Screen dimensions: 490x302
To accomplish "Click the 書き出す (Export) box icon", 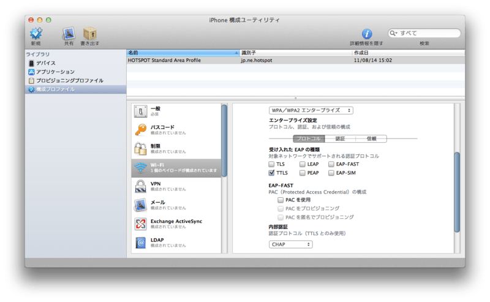I will (89, 34).
